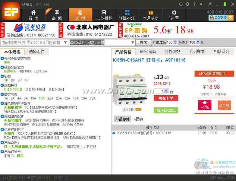Select H型10kA breaking capacity
The width and height of the screenshot is (236, 181).
tap(25, 71)
